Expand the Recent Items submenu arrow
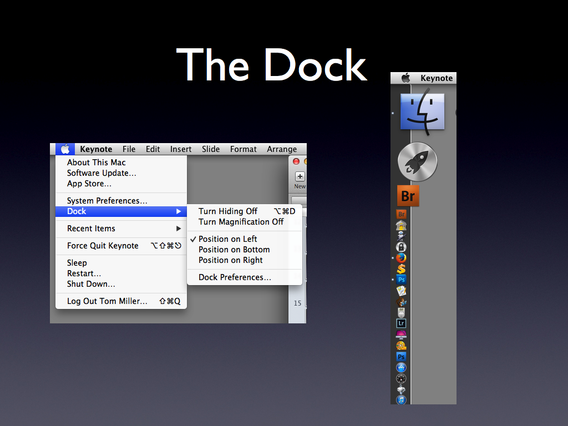The width and height of the screenshot is (568, 426). click(179, 229)
